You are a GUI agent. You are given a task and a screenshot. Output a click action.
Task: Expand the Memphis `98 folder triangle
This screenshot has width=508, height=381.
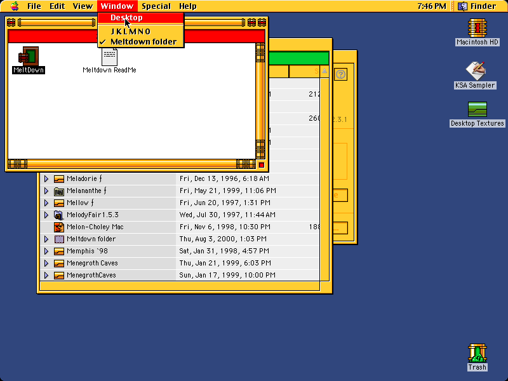click(x=46, y=251)
